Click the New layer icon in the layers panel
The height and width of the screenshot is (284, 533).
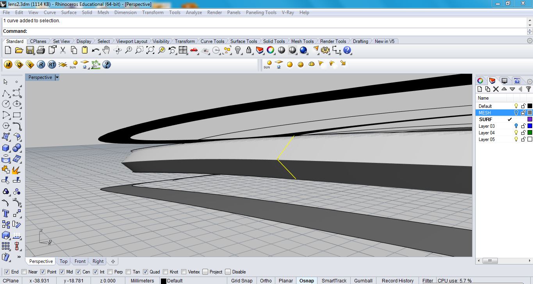(x=480, y=89)
